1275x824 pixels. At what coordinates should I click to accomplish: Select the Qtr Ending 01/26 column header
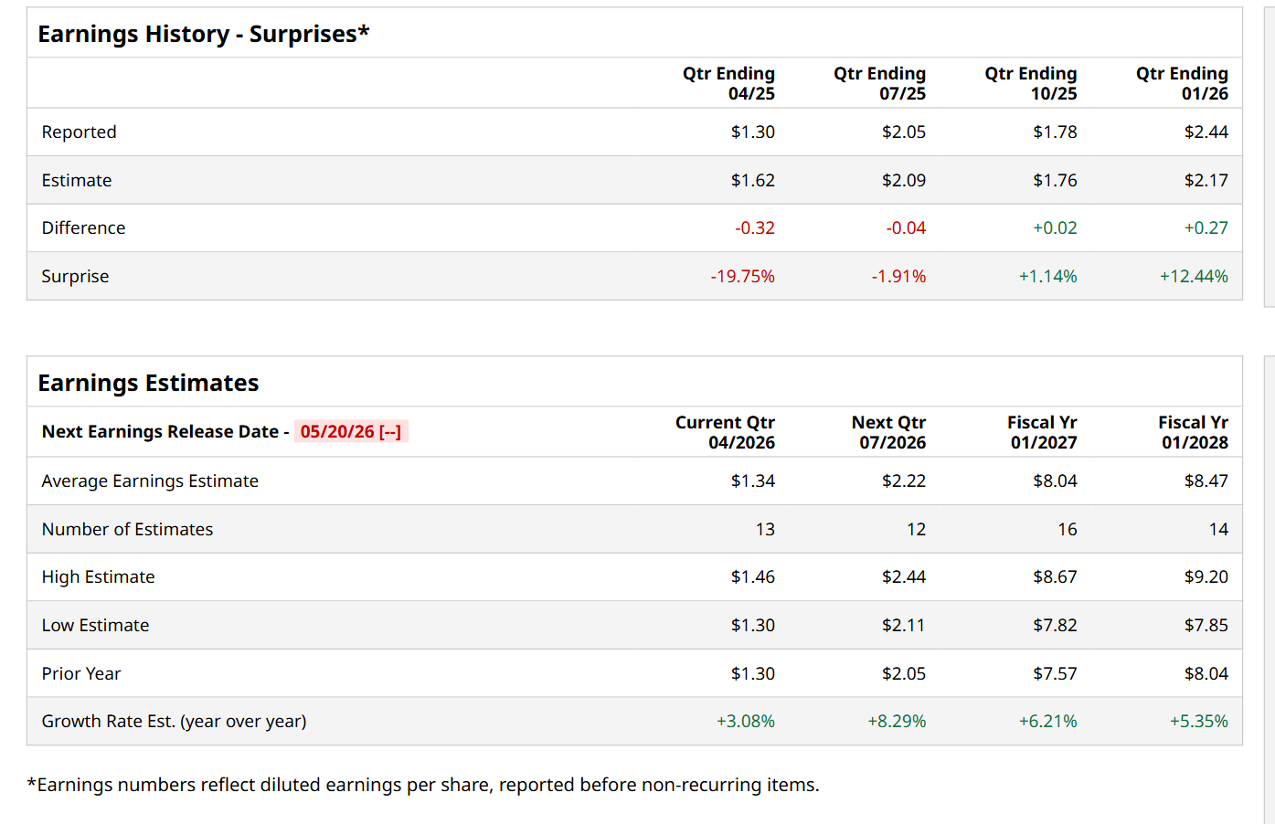pos(1182,83)
